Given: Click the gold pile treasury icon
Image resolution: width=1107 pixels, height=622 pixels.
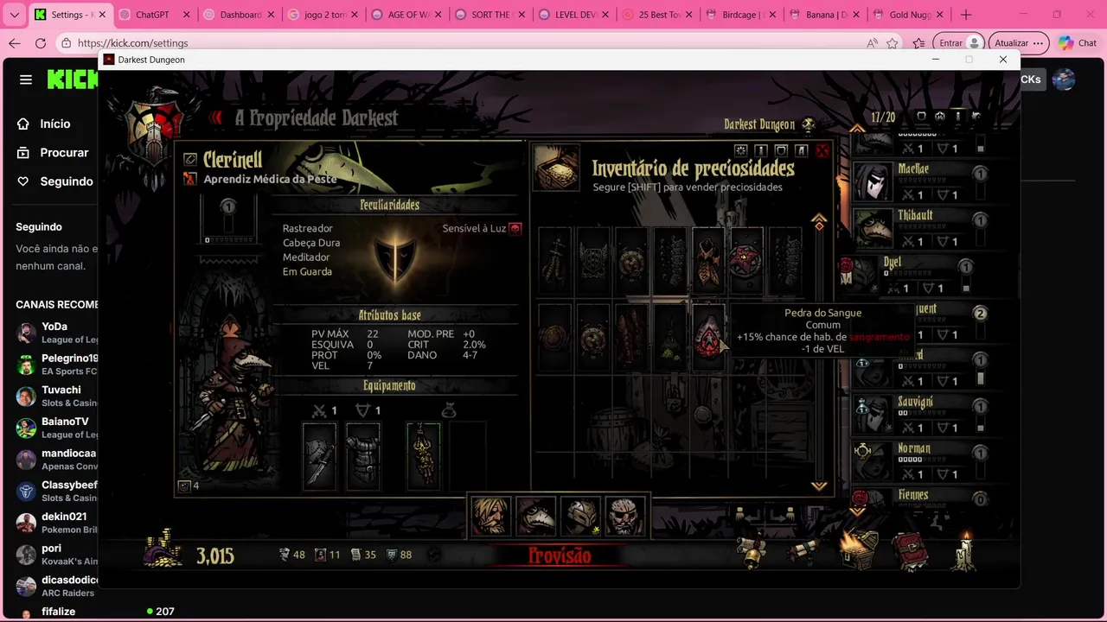Looking at the screenshot, I should 163,550.
